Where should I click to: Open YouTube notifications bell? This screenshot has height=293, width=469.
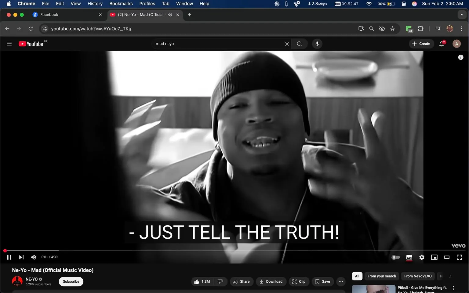(441, 44)
